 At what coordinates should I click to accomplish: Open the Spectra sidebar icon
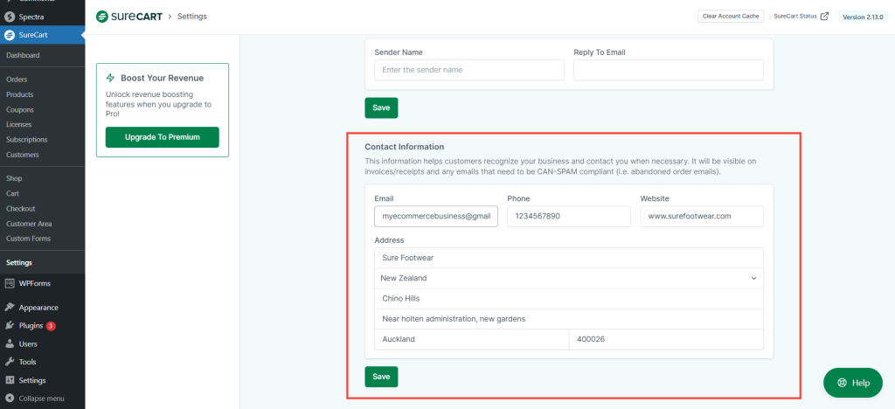coord(9,17)
